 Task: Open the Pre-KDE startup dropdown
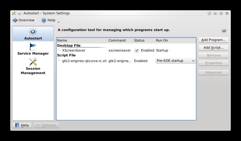[x=176, y=61]
